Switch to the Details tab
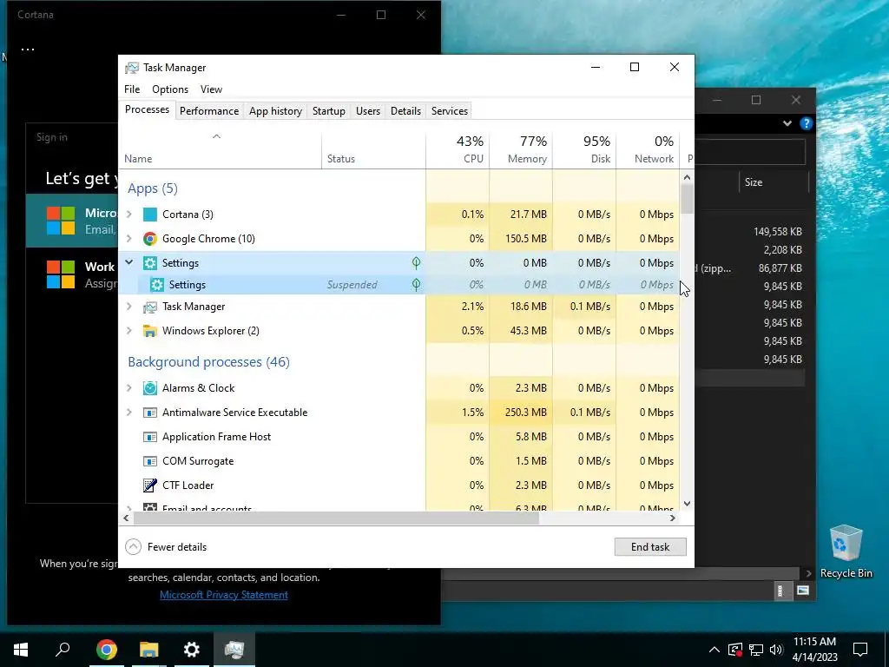Screen dimensions: 889x667 (x=406, y=111)
